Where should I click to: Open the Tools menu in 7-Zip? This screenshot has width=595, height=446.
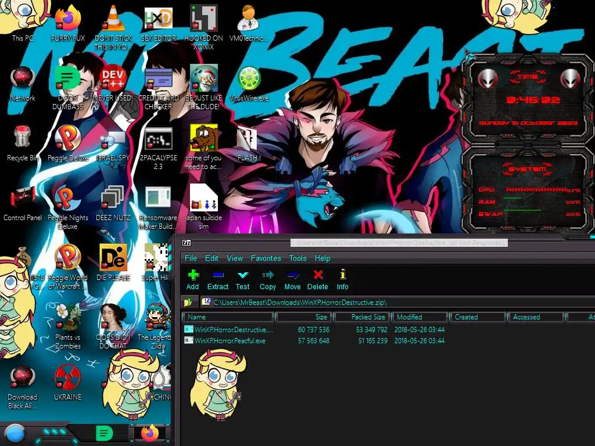tap(297, 258)
